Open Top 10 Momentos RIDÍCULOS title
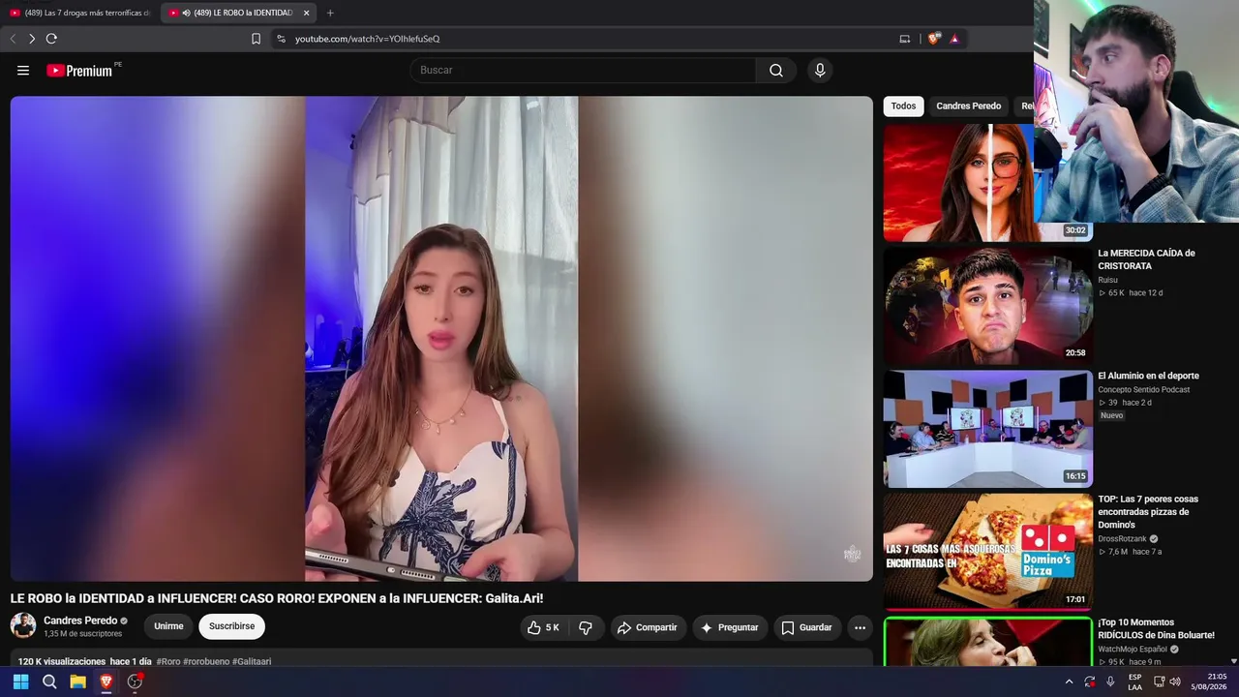Viewport: 1239px width, 697px height. pyautogui.click(x=1156, y=629)
